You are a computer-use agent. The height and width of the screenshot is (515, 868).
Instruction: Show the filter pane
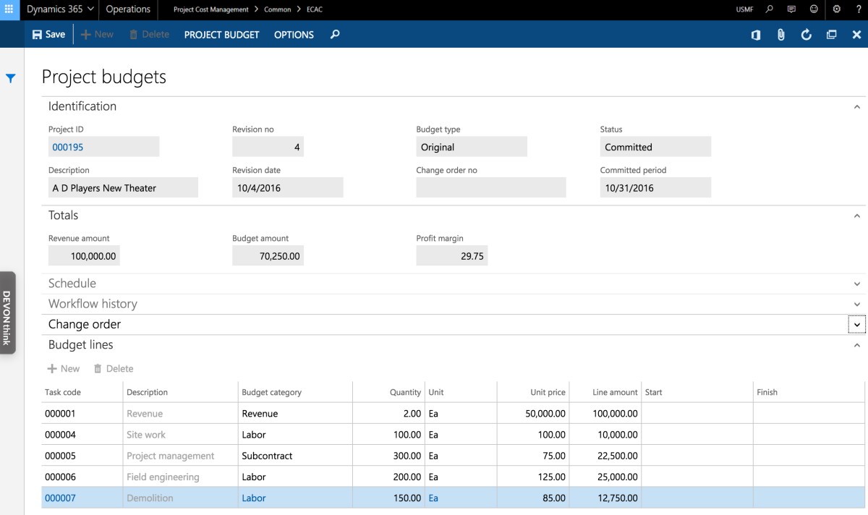[11, 78]
